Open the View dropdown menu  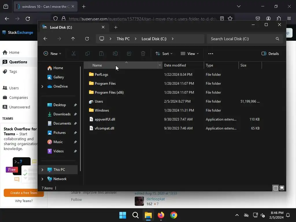[x=190, y=53]
